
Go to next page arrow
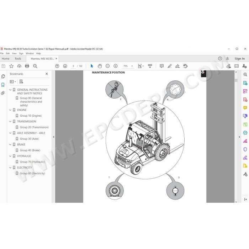tap(65, 66)
